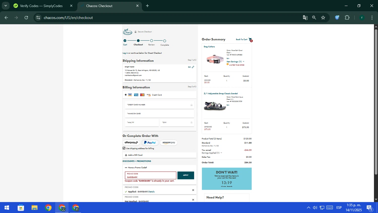
Task: Open Microsoft Store from the taskbar
Action: [x=21, y=208]
